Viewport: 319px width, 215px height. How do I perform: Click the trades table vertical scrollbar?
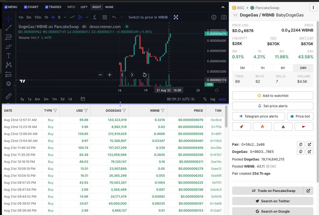(226, 116)
